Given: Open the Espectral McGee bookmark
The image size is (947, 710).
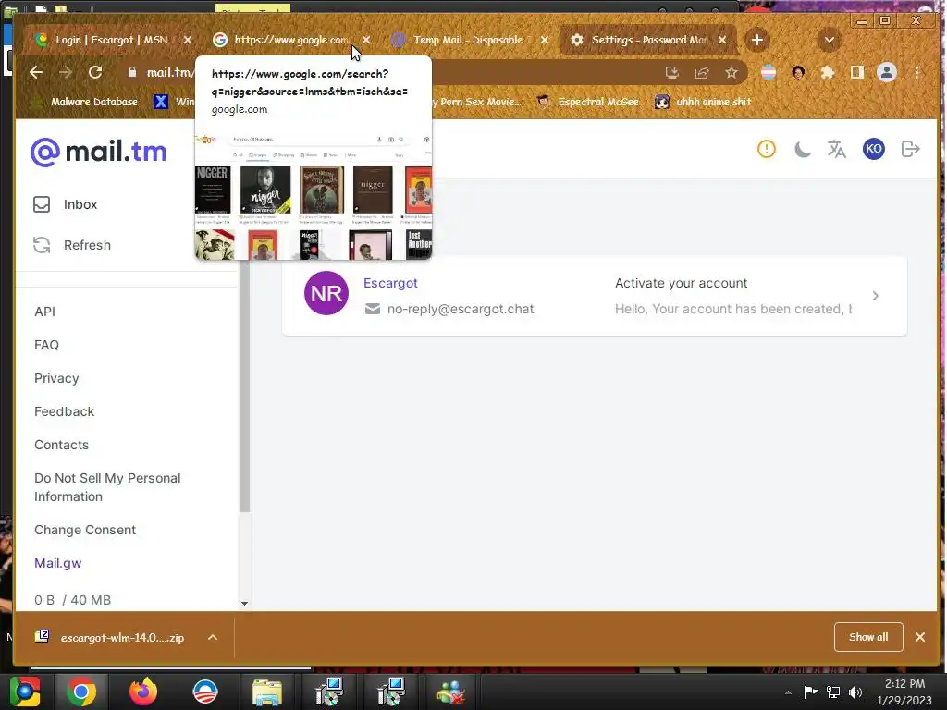Looking at the screenshot, I should click(x=588, y=102).
